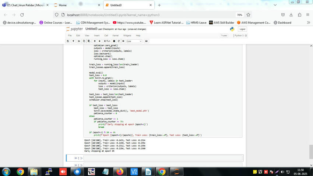Open VNC Viewer from the taskbar
This screenshot has width=313, height=176.
91,172
